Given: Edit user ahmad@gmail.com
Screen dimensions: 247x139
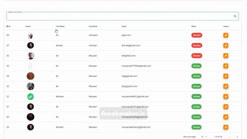Looking at the screenshot, I should 226,46.
